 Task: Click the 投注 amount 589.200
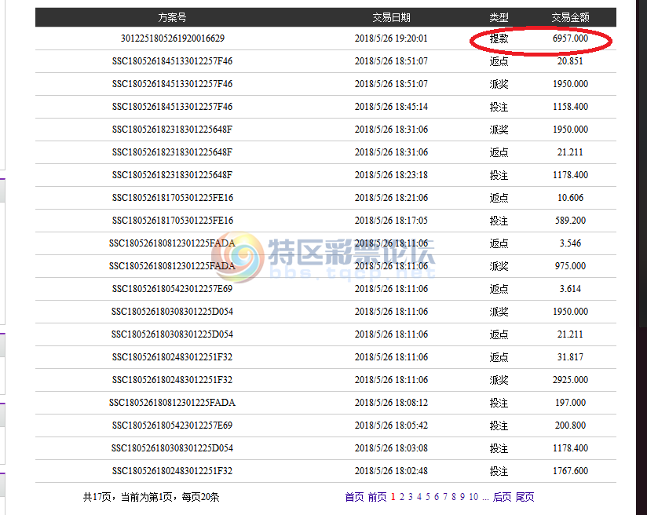pos(570,221)
